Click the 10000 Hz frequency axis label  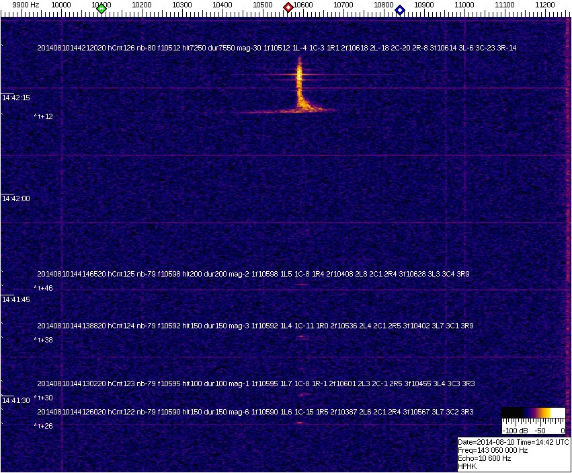pos(61,5)
